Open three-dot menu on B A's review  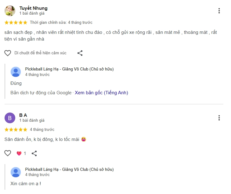219,118
